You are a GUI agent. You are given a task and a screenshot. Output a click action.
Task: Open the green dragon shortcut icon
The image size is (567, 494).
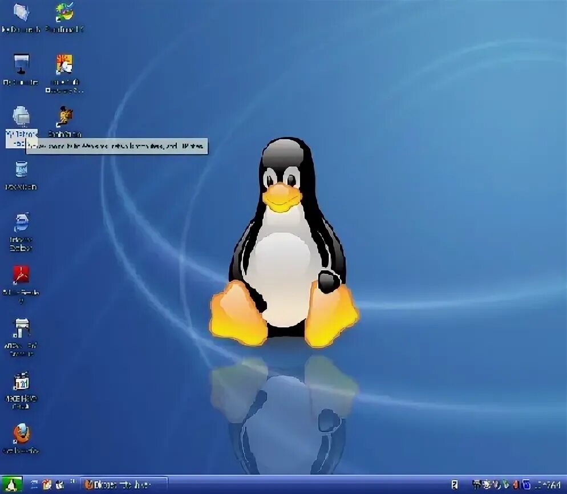(64, 12)
